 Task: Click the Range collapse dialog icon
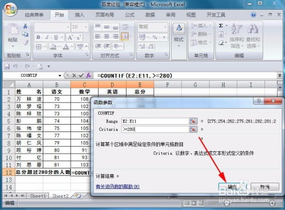tap(193, 121)
